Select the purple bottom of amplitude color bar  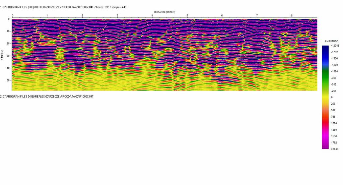point(325,146)
